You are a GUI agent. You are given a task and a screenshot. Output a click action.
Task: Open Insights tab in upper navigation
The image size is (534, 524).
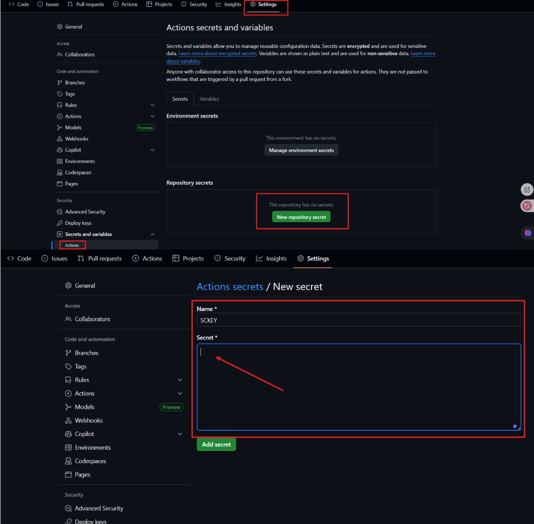click(228, 4)
